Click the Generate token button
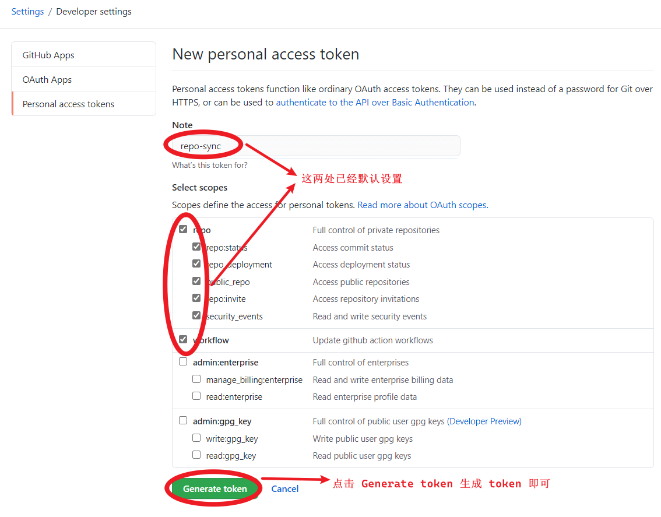The height and width of the screenshot is (517, 661). click(x=215, y=489)
